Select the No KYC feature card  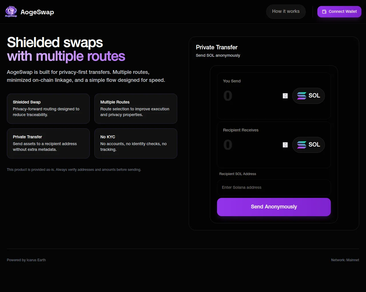pos(136,143)
